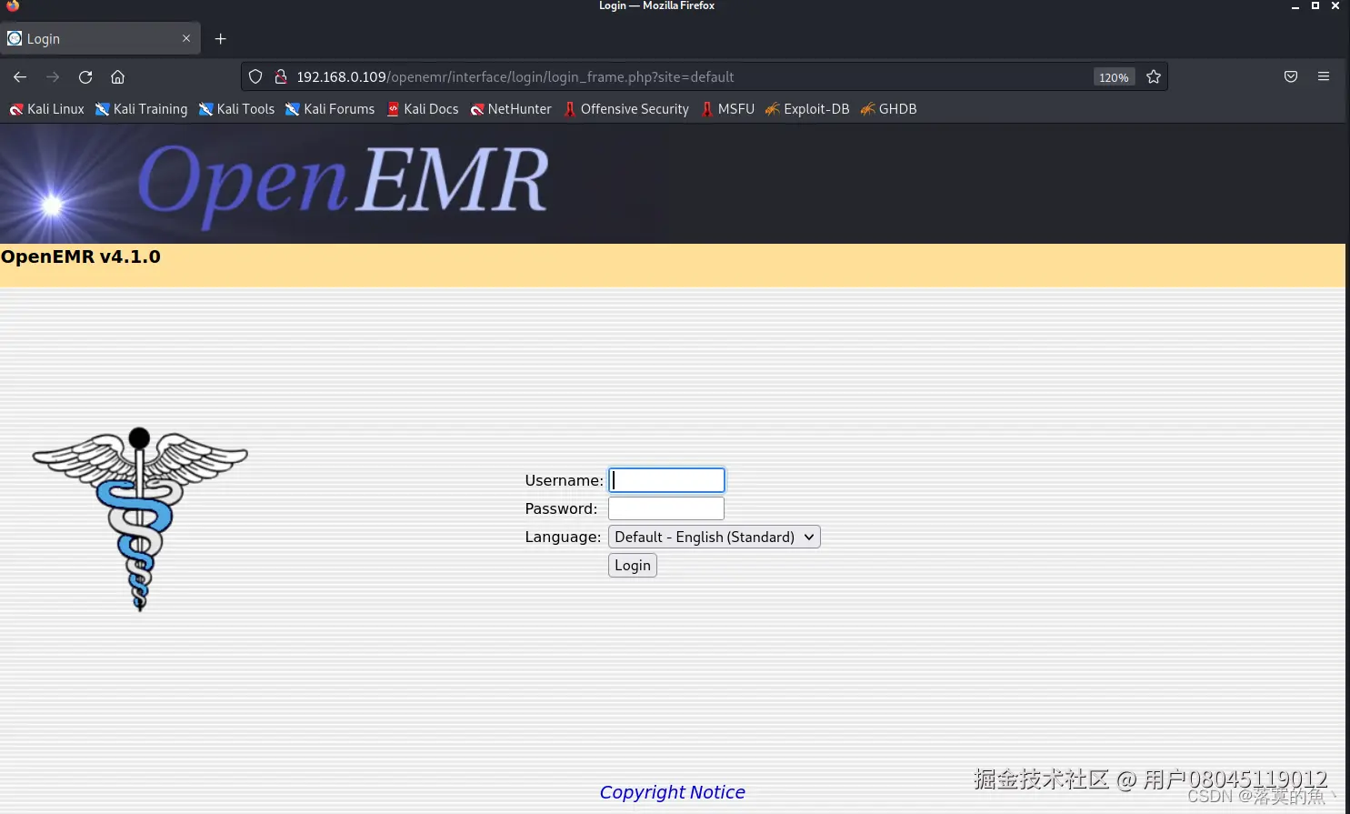Click the OpenEMR Login button
This screenshot has height=814, width=1350.
[x=632, y=565]
